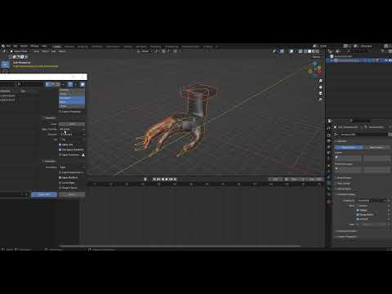The height and width of the screenshot is (294, 392).
Task: Open the Object properties tab
Action: coord(329,167)
